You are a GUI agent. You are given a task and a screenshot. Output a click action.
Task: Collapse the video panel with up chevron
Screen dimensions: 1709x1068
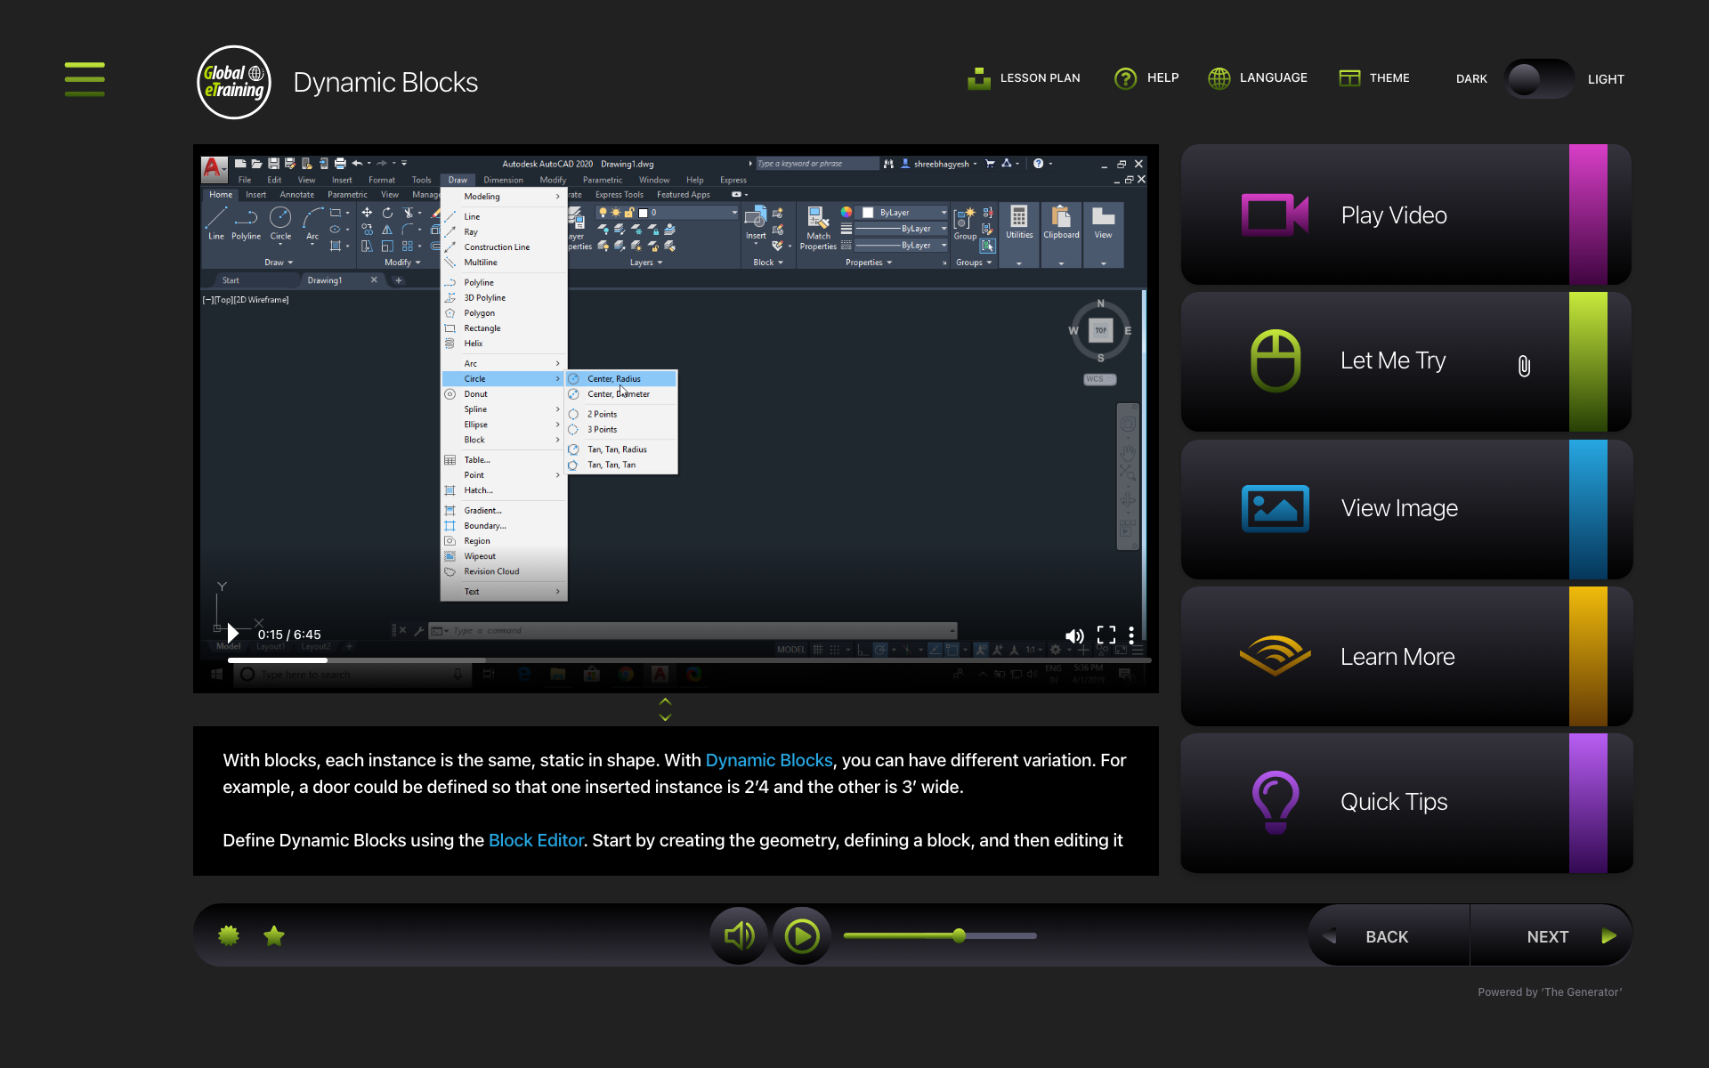[x=665, y=702]
